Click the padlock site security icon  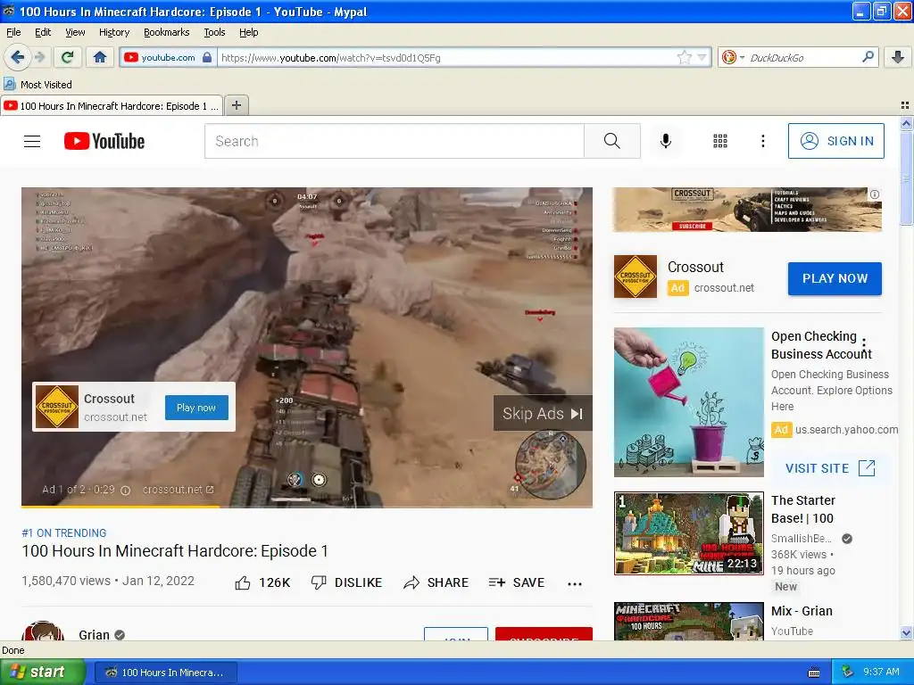(207, 58)
